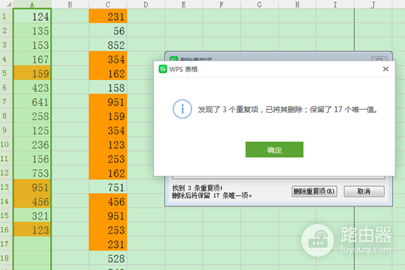The width and height of the screenshot is (405, 270).
Task: Click empty cell A17 in selected column
Action: 33,244
